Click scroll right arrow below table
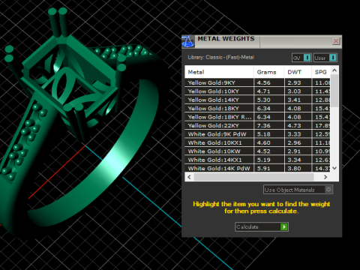 tap(325, 177)
